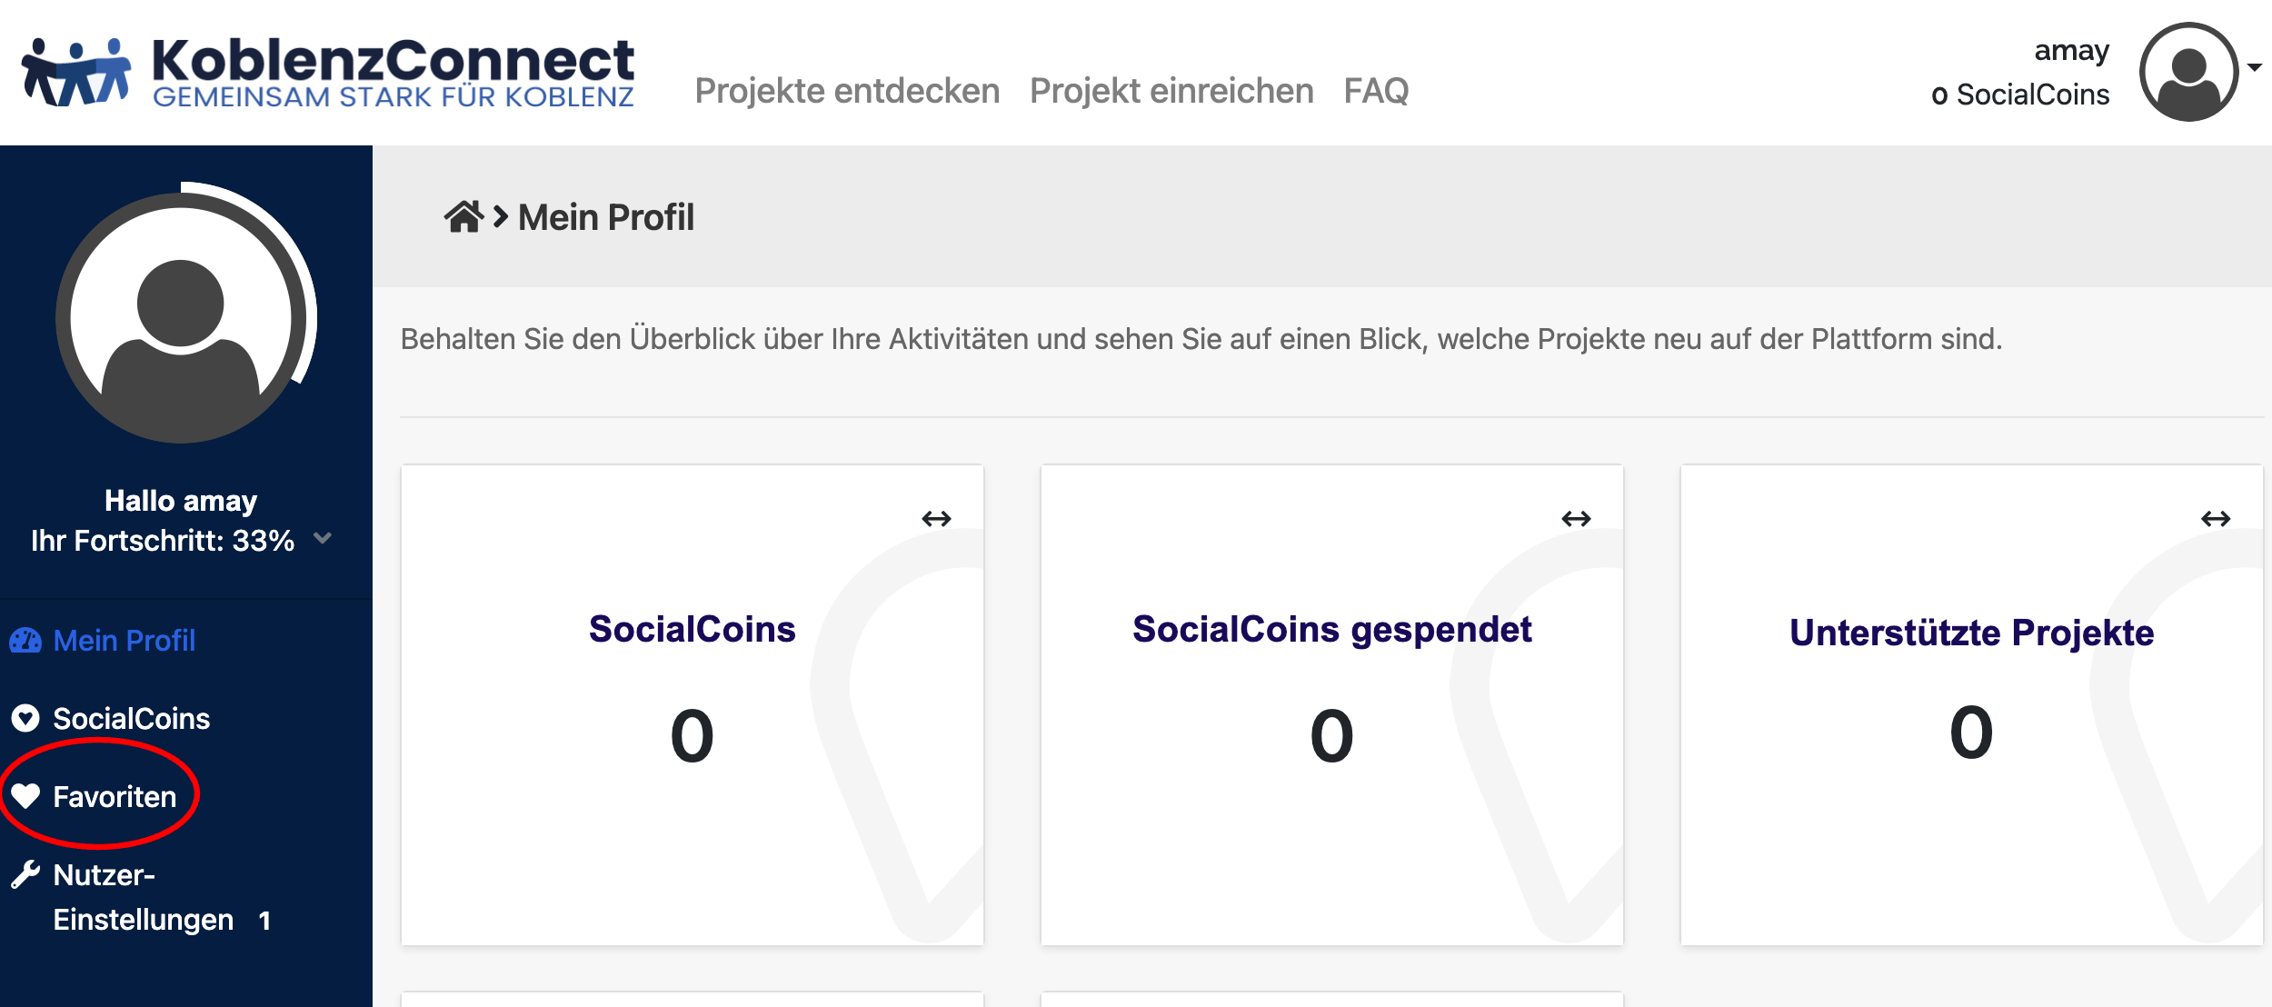Click resize arrows on SocialCoins card
The width and height of the screenshot is (2272, 1007).
(936, 519)
